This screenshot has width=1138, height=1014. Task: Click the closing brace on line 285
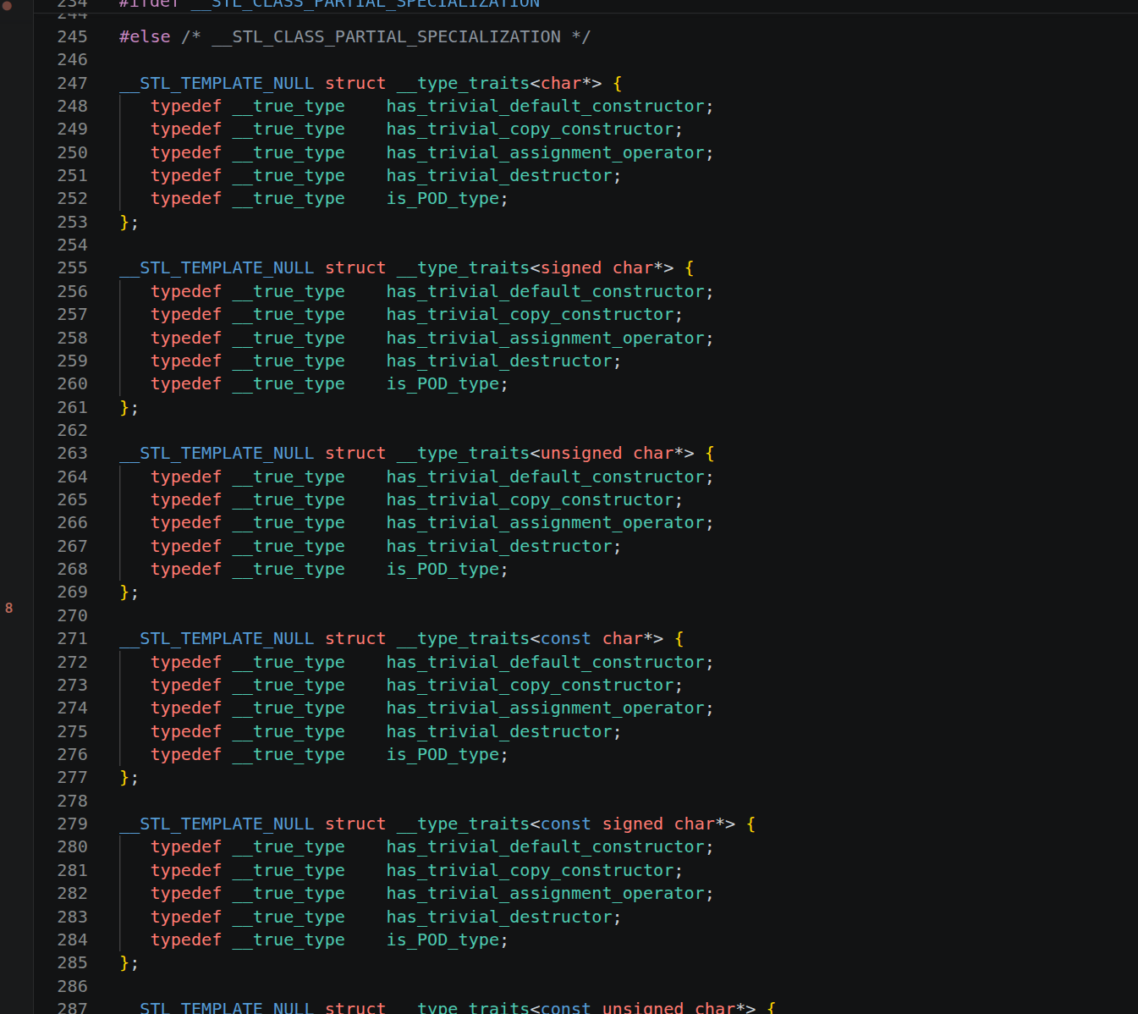(124, 963)
